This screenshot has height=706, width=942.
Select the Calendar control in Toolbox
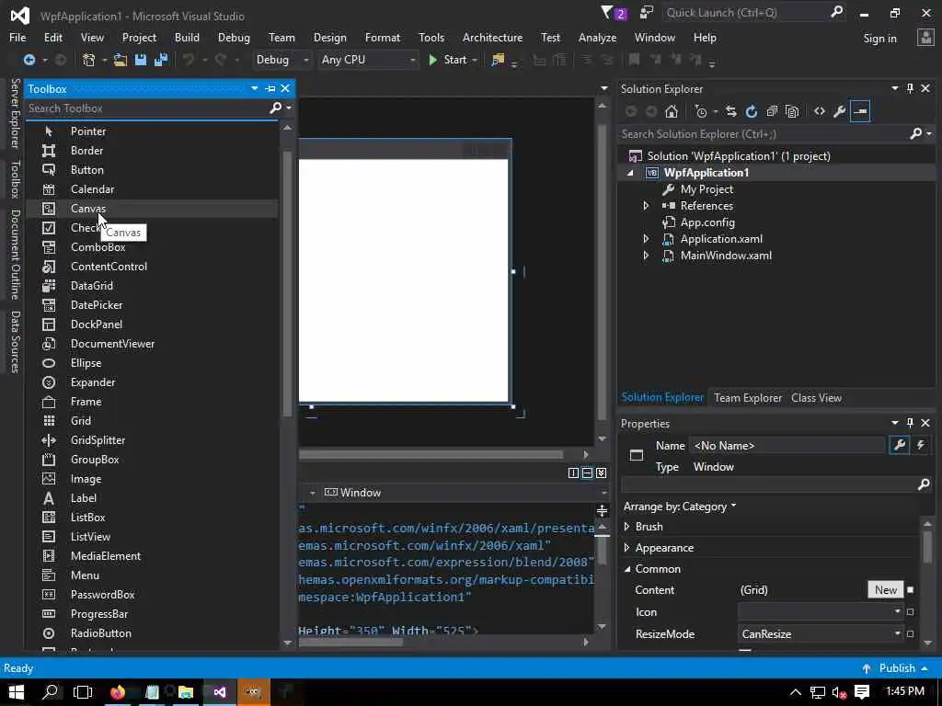click(x=152, y=189)
